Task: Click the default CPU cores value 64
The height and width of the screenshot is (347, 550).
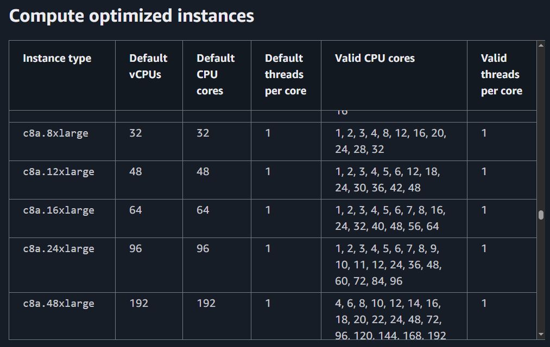Action: (203, 210)
